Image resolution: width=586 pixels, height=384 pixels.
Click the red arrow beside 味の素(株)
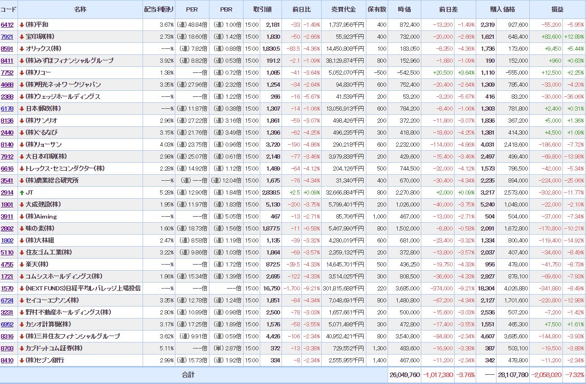click(x=22, y=228)
